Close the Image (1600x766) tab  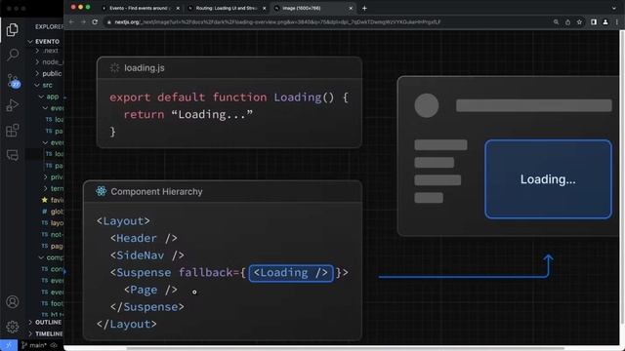point(351,8)
